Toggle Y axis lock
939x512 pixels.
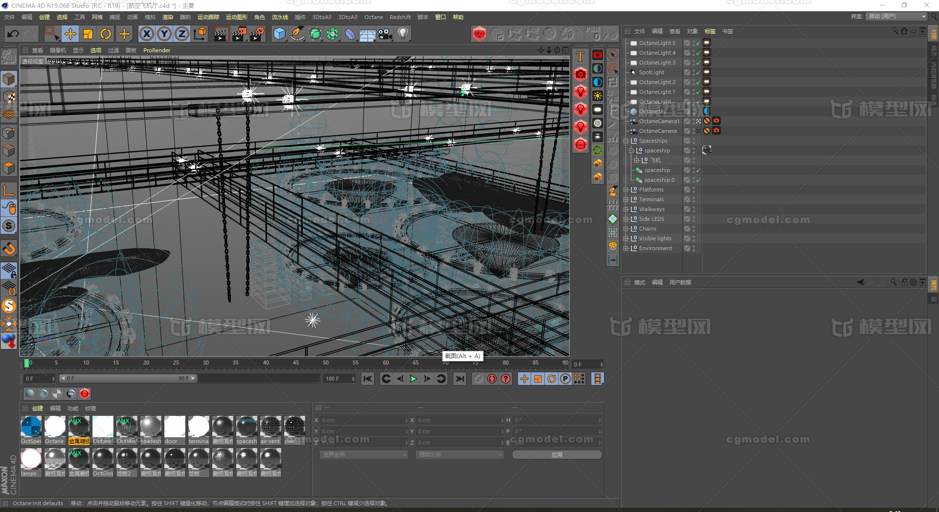point(164,34)
